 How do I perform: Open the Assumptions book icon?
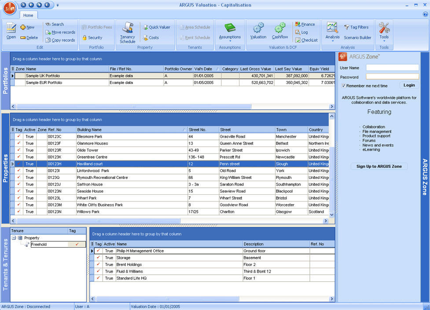pyautogui.click(x=230, y=27)
